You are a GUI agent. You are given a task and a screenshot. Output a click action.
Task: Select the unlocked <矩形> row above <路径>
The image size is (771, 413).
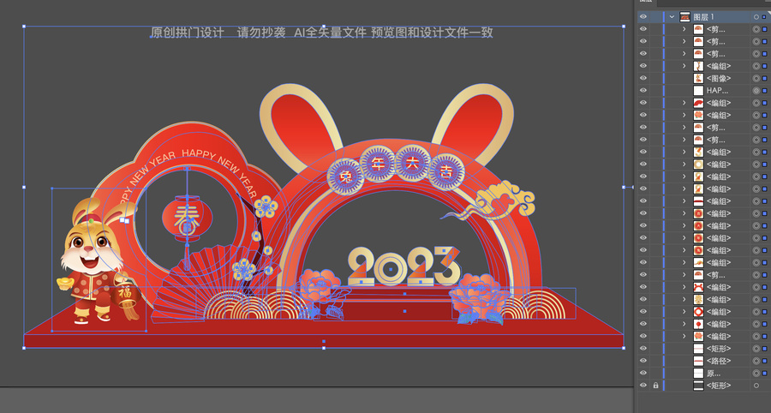(719, 349)
